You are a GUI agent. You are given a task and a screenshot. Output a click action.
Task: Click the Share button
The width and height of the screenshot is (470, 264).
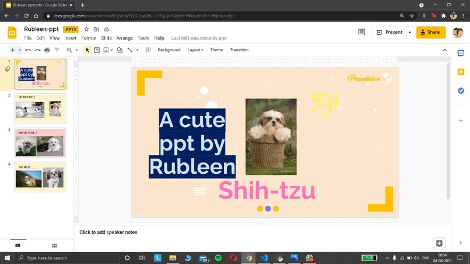tap(431, 32)
